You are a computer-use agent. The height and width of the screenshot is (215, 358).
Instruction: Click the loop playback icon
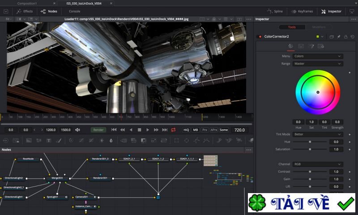tap(173, 130)
